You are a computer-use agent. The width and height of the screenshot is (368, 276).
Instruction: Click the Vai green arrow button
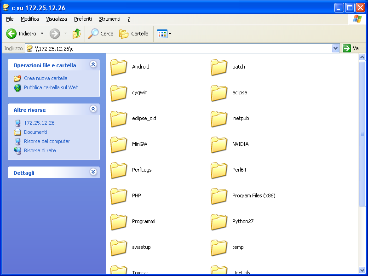tap(351, 48)
